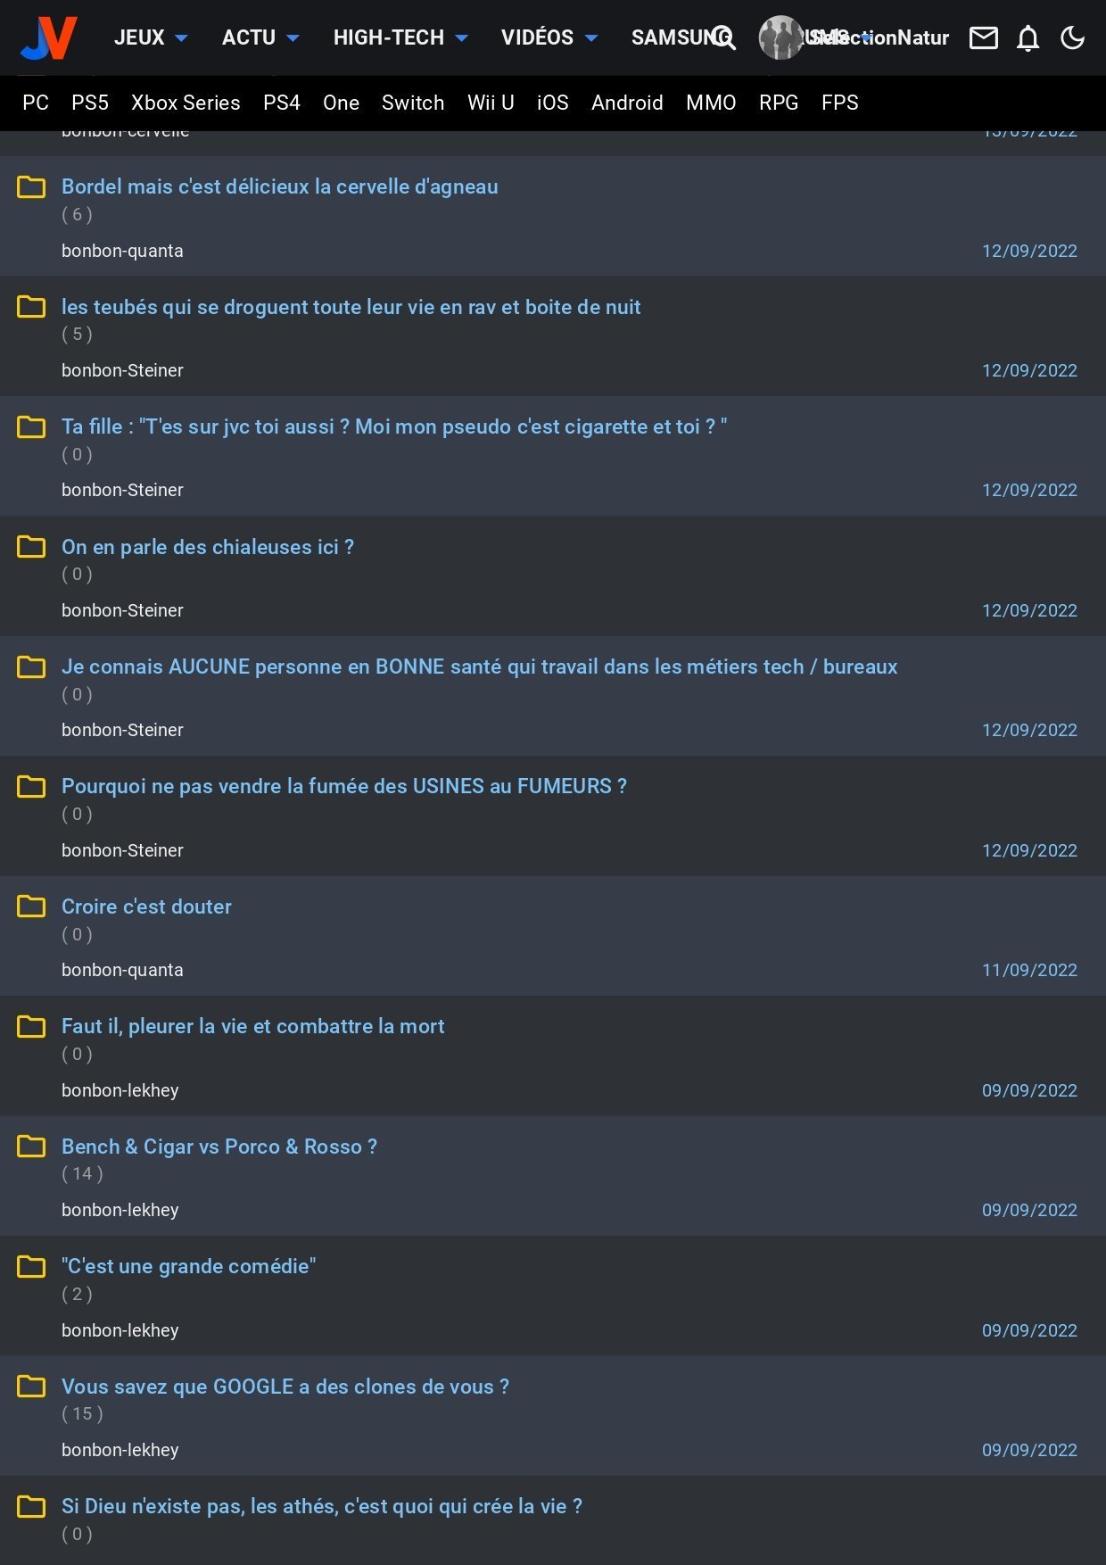
Task: Open the Android platform tab
Action: [627, 103]
